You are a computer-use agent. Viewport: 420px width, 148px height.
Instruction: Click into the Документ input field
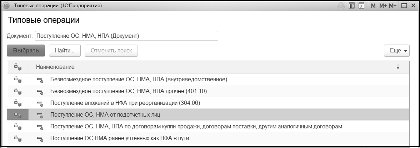(126, 36)
